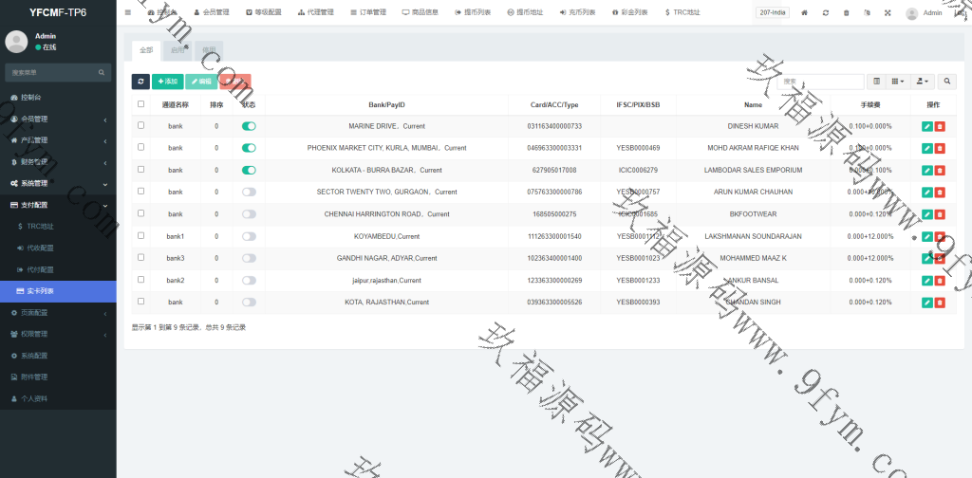The height and width of the screenshot is (478, 972).
Task: Edit the DINESH KUMAR row
Action: (926, 126)
